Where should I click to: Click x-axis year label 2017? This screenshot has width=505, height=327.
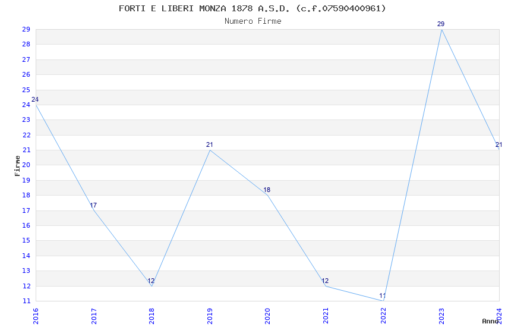tap(94, 316)
